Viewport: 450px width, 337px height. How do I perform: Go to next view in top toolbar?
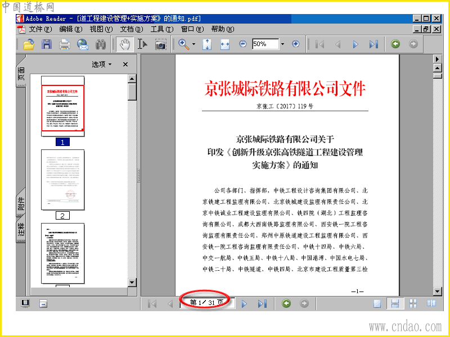413,44
